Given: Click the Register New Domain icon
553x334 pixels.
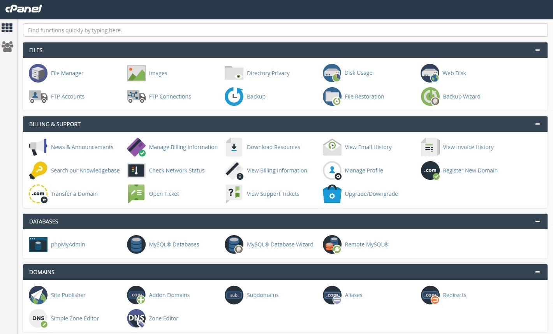Looking at the screenshot, I should (x=430, y=171).
